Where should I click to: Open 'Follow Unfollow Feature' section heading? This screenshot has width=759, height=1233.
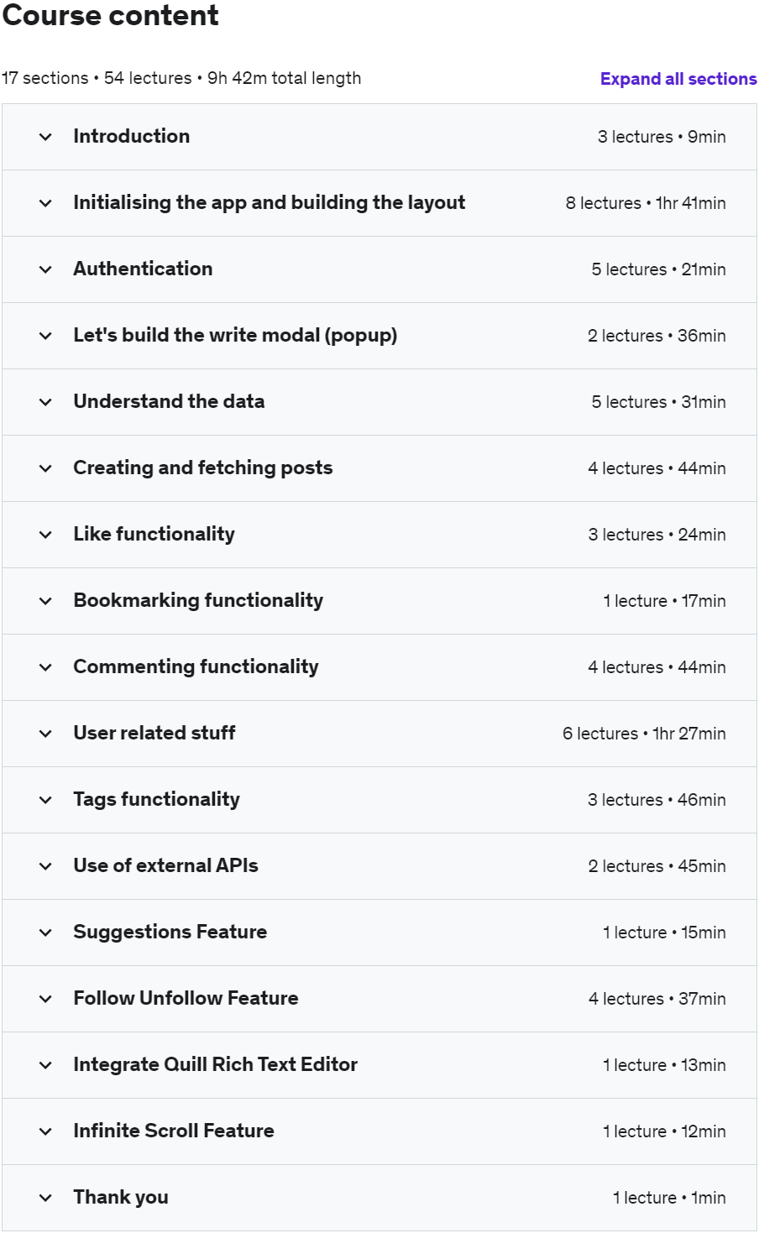click(186, 998)
